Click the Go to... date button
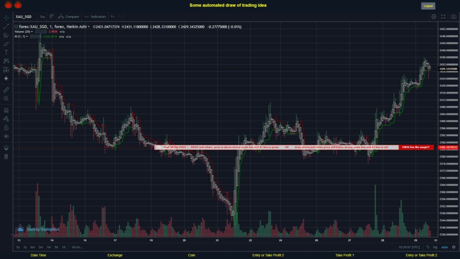This screenshot has height=259, width=460. pos(77,247)
